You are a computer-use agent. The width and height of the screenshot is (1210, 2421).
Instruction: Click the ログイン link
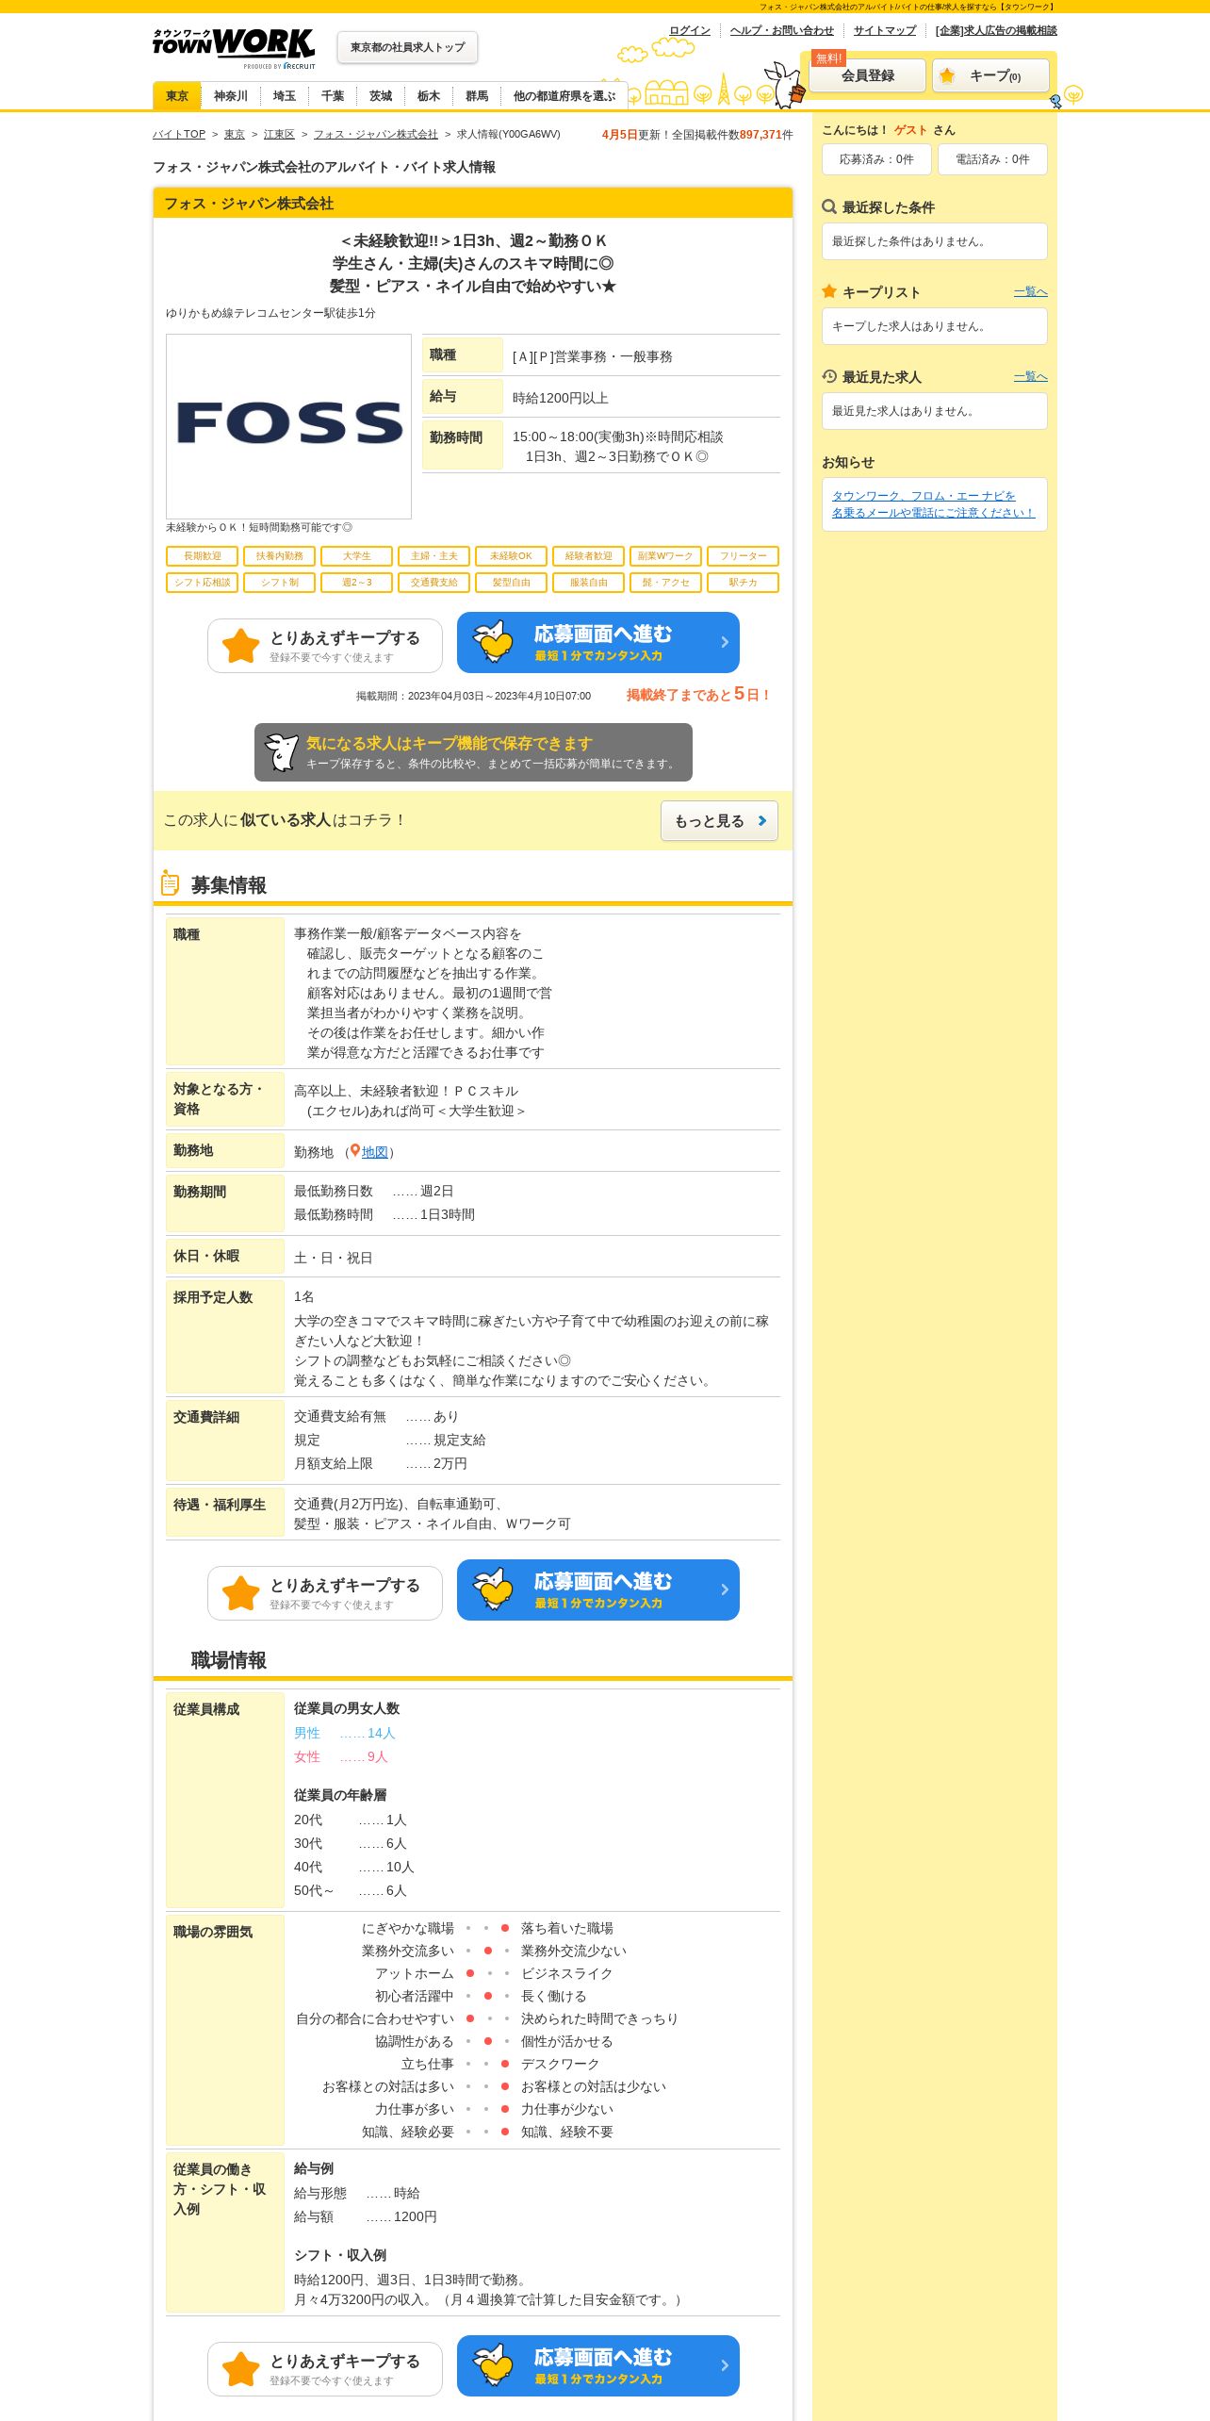tap(690, 30)
